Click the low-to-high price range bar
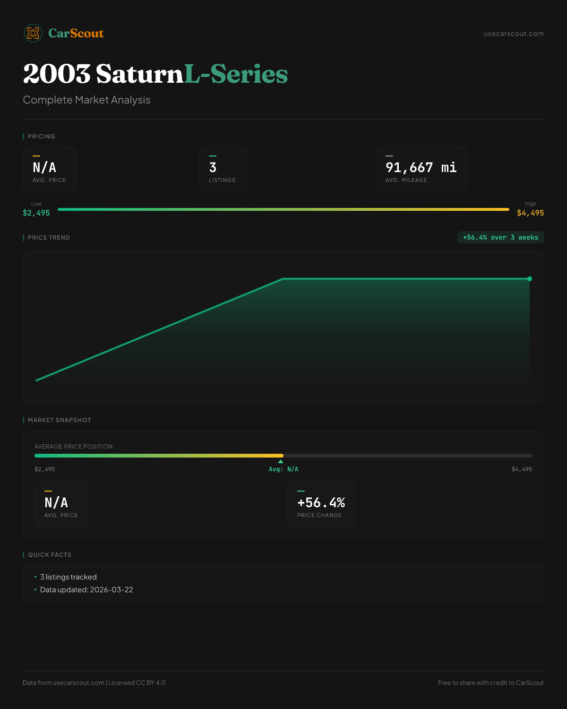 pyautogui.click(x=283, y=209)
